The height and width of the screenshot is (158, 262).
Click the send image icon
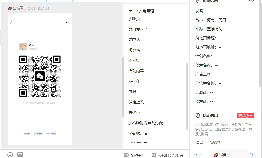(20, 155)
